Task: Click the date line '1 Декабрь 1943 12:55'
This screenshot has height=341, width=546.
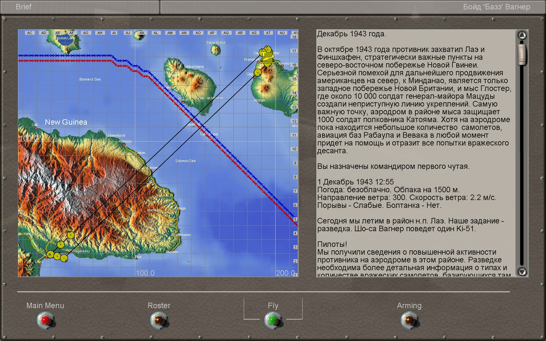Action: pos(356,182)
